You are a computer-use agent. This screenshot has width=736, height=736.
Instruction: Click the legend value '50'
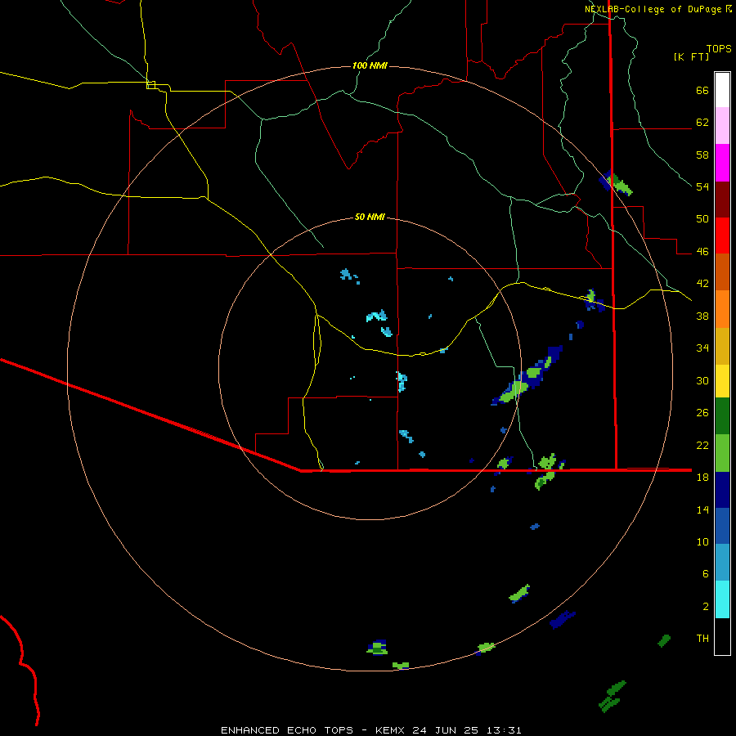pos(702,219)
